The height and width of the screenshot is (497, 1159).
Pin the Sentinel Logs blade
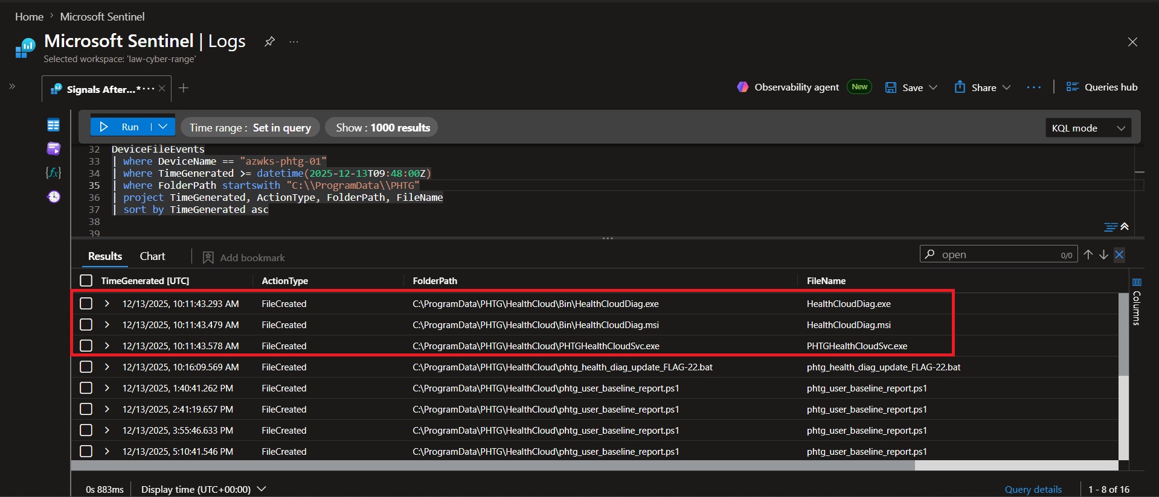[x=270, y=42]
